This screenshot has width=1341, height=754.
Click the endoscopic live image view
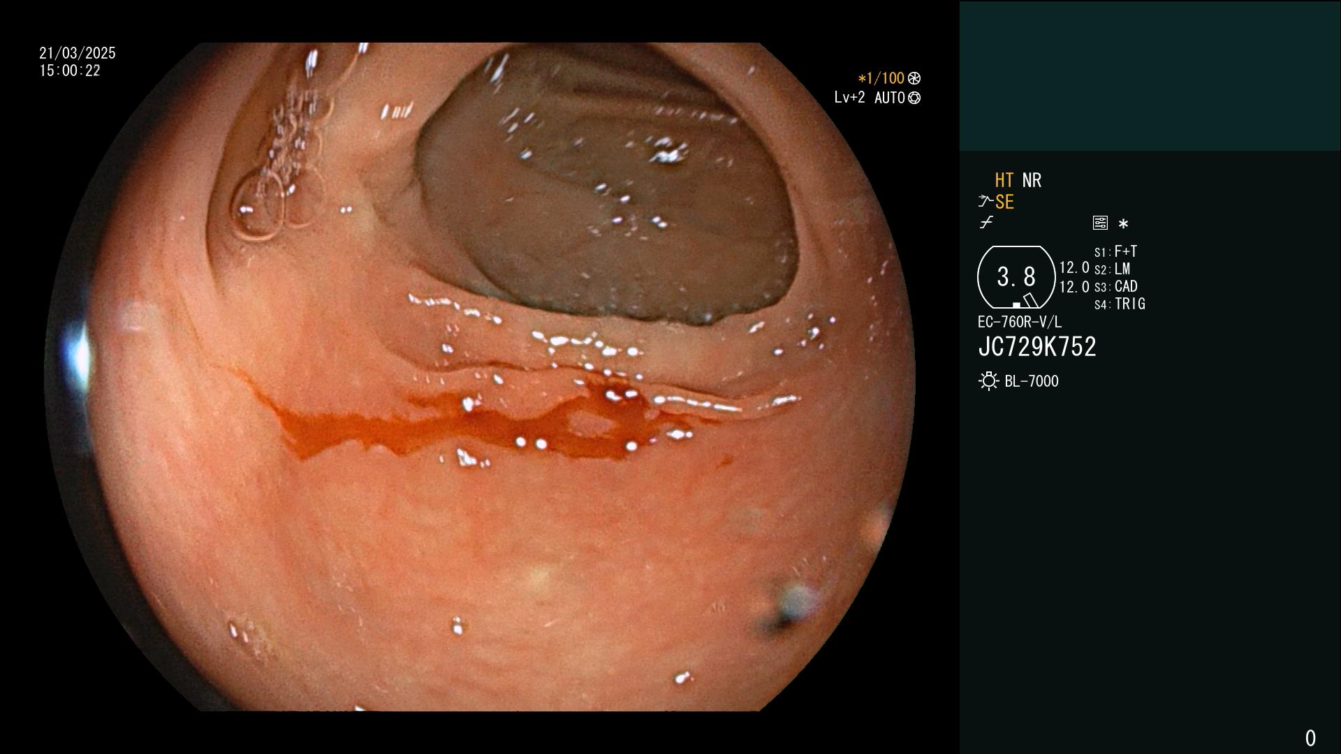coord(480,377)
